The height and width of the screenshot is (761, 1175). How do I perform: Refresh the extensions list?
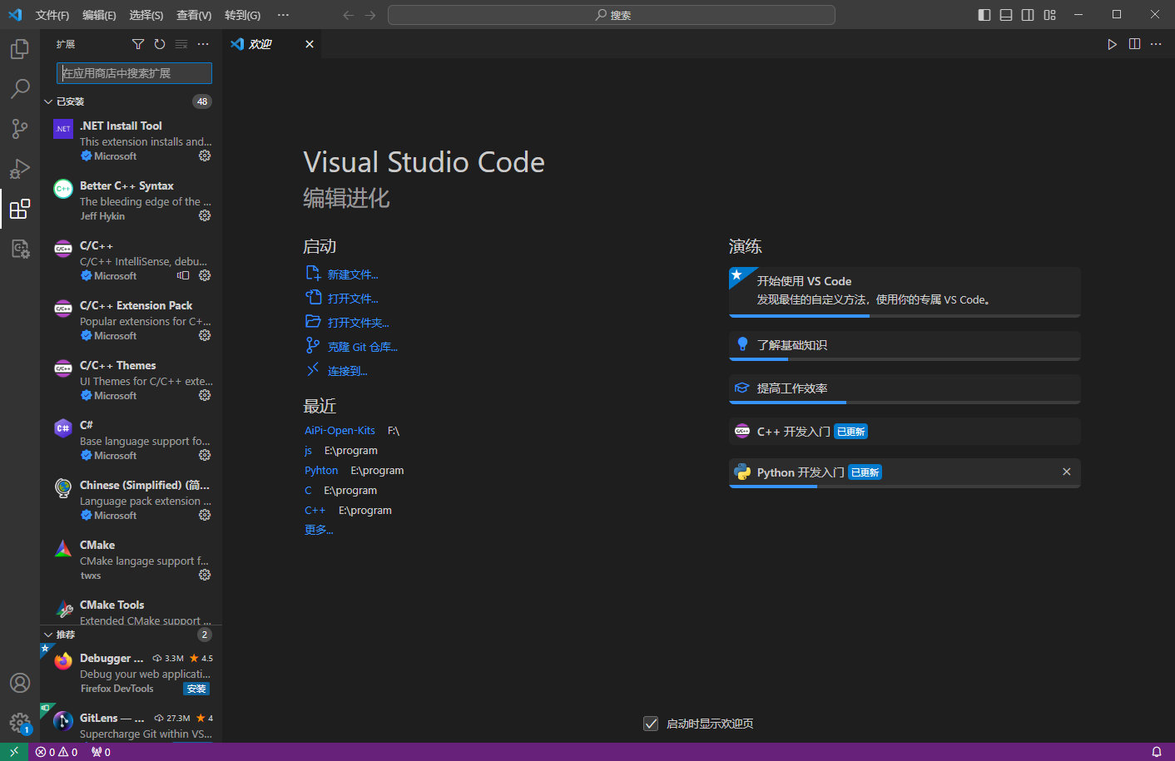160,44
